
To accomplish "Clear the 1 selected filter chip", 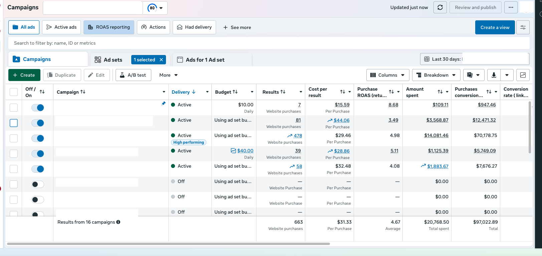I will (x=161, y=60).
